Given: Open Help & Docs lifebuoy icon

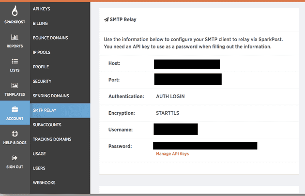Looking at the screenshot, I should click(15, 134).
